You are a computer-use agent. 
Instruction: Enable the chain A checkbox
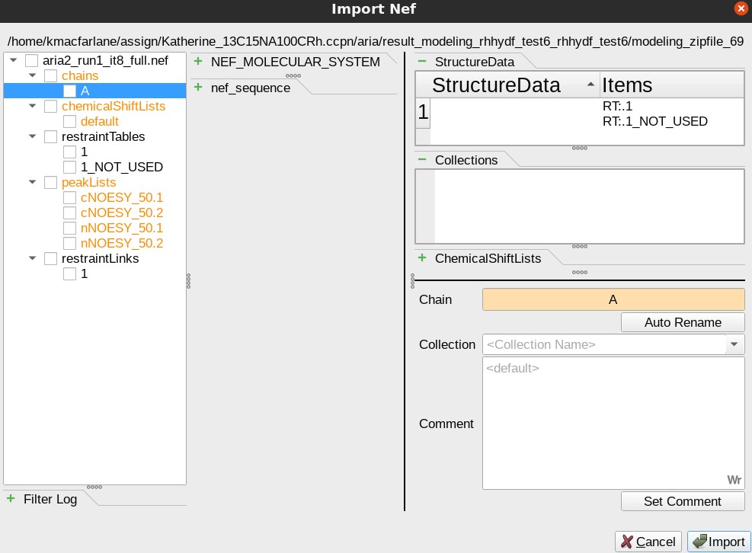[x=70, y=91]
